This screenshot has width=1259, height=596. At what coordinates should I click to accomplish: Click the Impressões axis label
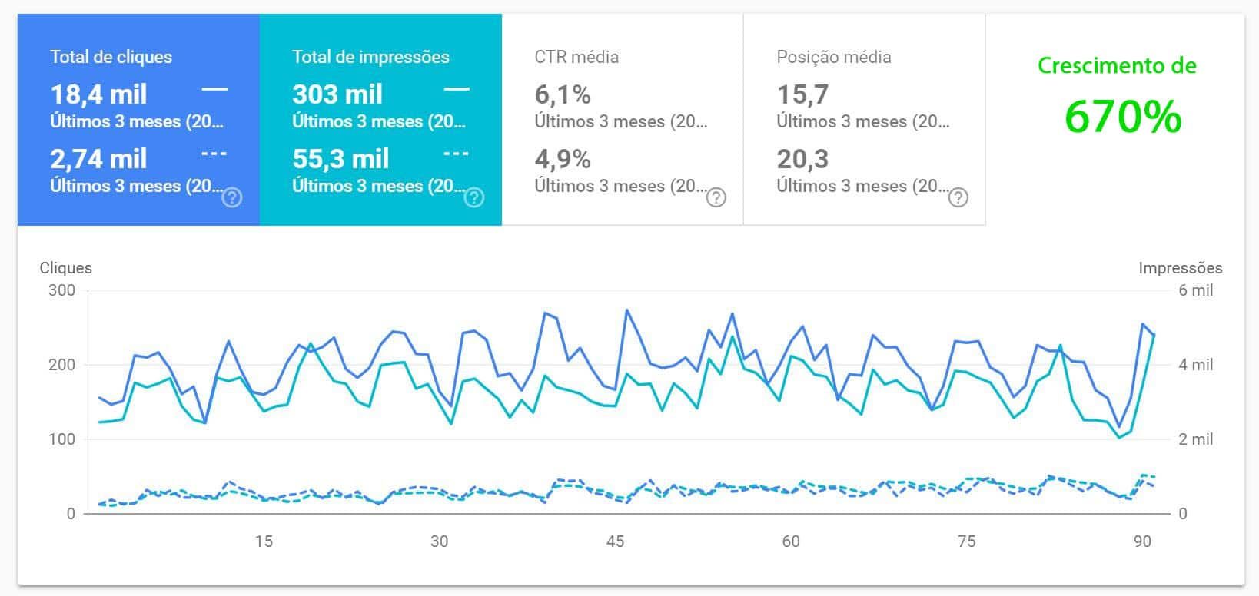click(x=1180, y=268)
